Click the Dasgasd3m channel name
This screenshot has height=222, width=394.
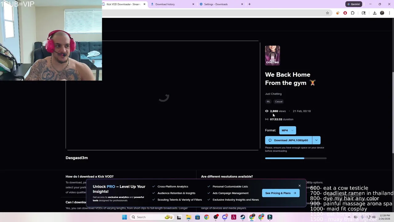[77, 158]
